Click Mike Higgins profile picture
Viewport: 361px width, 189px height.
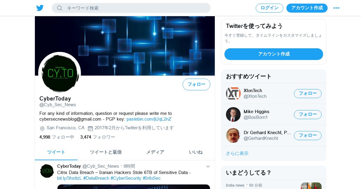[233, 114]
